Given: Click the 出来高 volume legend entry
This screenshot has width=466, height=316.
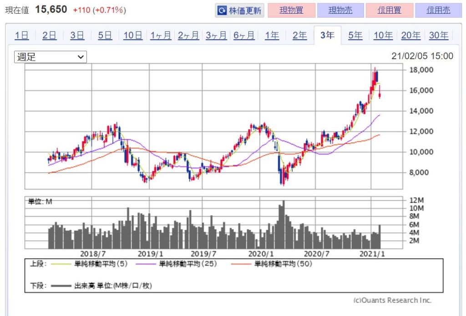Looking at the screenshot, I should click(101, 285).
